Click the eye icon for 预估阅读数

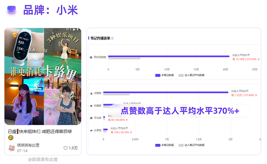[91, 57]
